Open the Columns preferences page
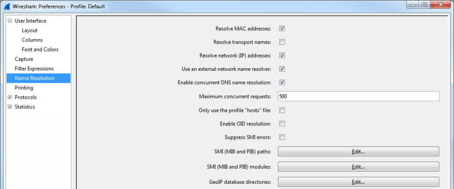 click(x=32, y=40)
